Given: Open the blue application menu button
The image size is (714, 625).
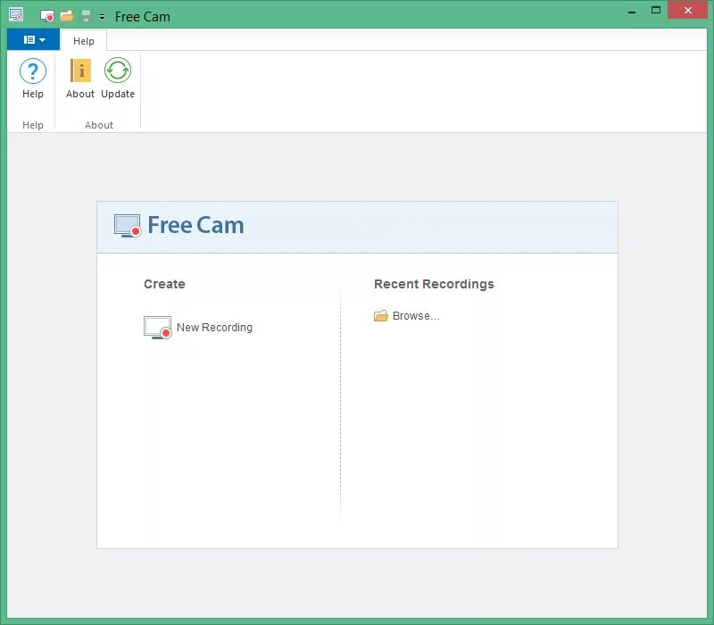Looking at the screenshot, I should tap(34, 39).
